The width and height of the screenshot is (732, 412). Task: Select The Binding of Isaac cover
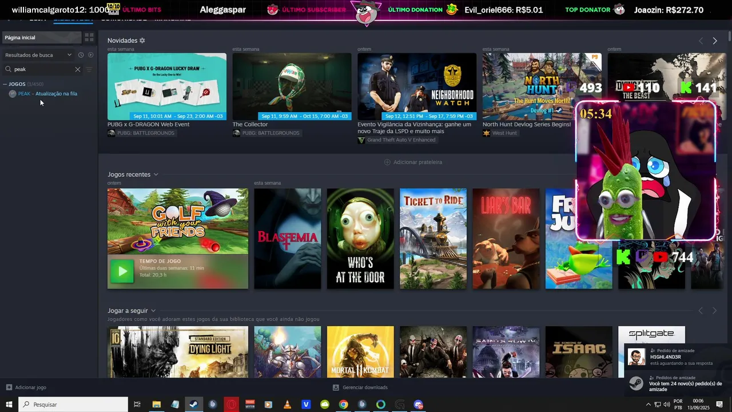[x=579, y=352]
